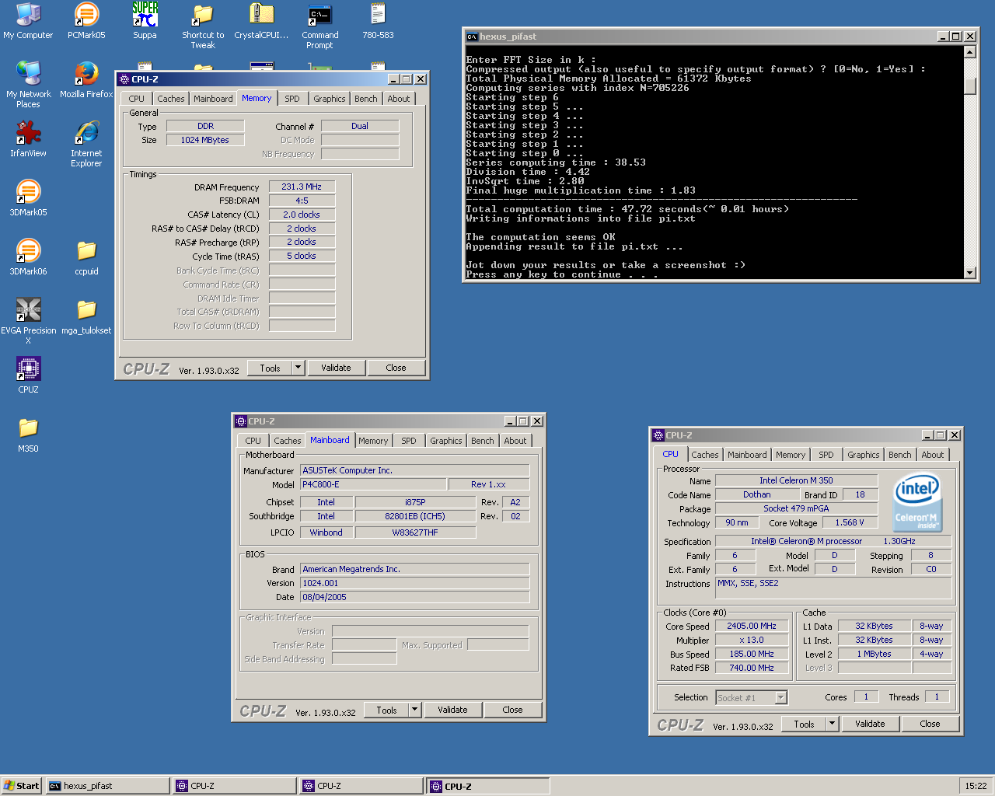
Task: Select Bench tab in CPU window
Action: pos(900,455)
